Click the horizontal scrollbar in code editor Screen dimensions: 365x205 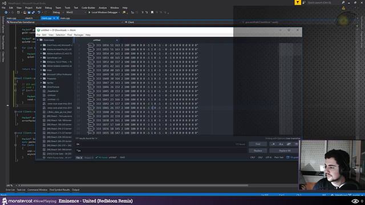[135, 186]
